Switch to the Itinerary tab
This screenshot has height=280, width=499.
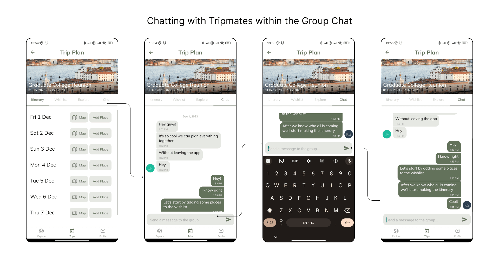(38, 100)
